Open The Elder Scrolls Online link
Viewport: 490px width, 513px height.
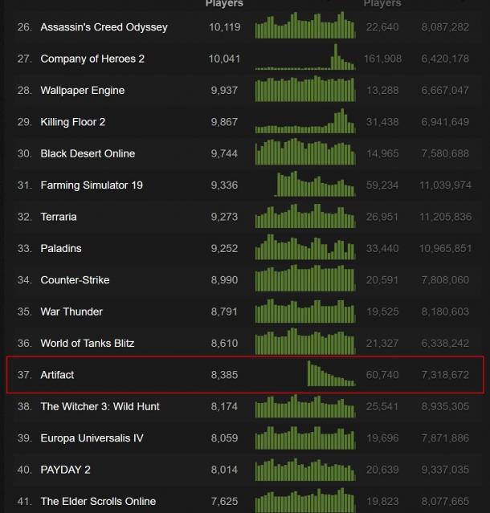click(x=98, y=502)
